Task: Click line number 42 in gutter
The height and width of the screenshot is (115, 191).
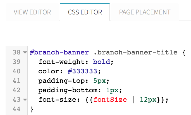Action: point(16,90)
